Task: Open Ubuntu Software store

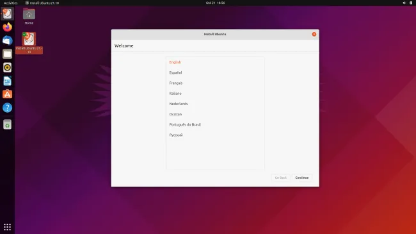Action: [x=7, y=94]
